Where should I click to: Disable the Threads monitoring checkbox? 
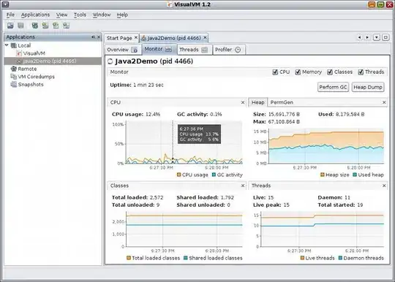(x=361, y=72)
